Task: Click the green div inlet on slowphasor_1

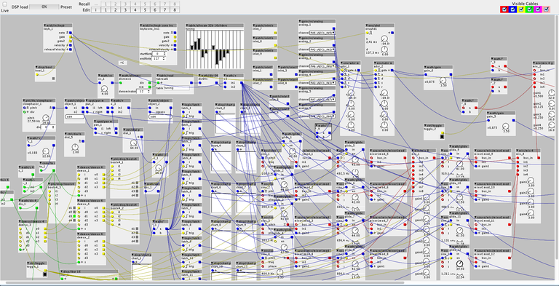Action: point(24,111)
